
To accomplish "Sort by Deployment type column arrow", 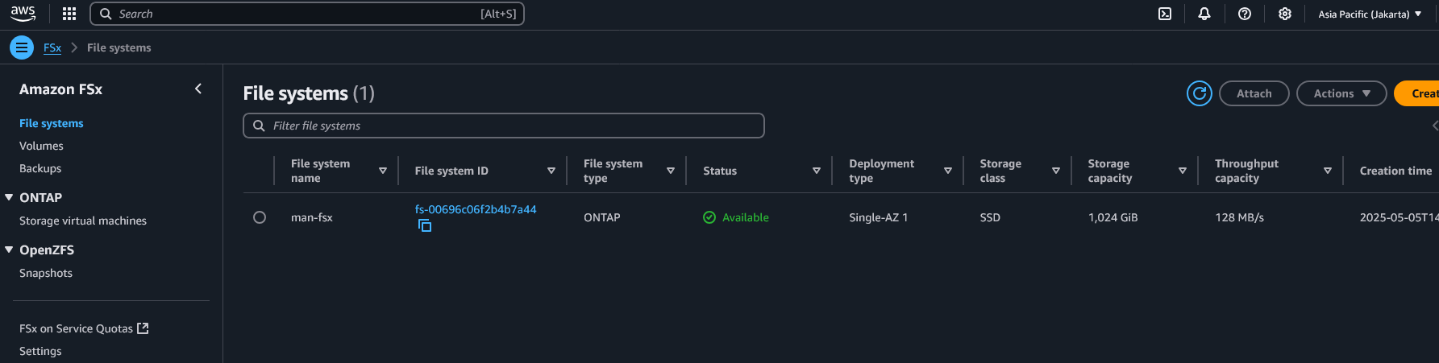I will 948,171.
